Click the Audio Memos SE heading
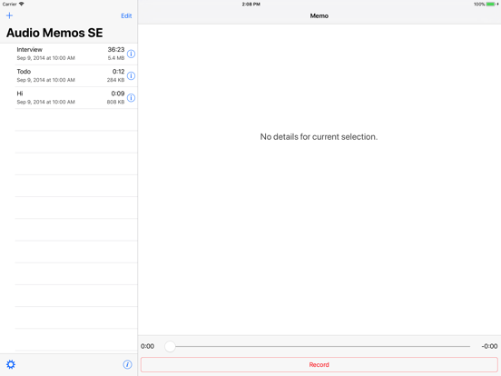This screenshot has height=376, width=501. pyautogui.click(x=54, y=33)
